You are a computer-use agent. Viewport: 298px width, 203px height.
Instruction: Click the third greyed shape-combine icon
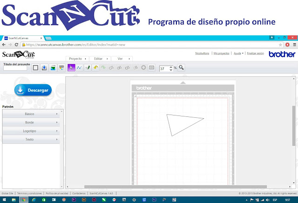127,68
